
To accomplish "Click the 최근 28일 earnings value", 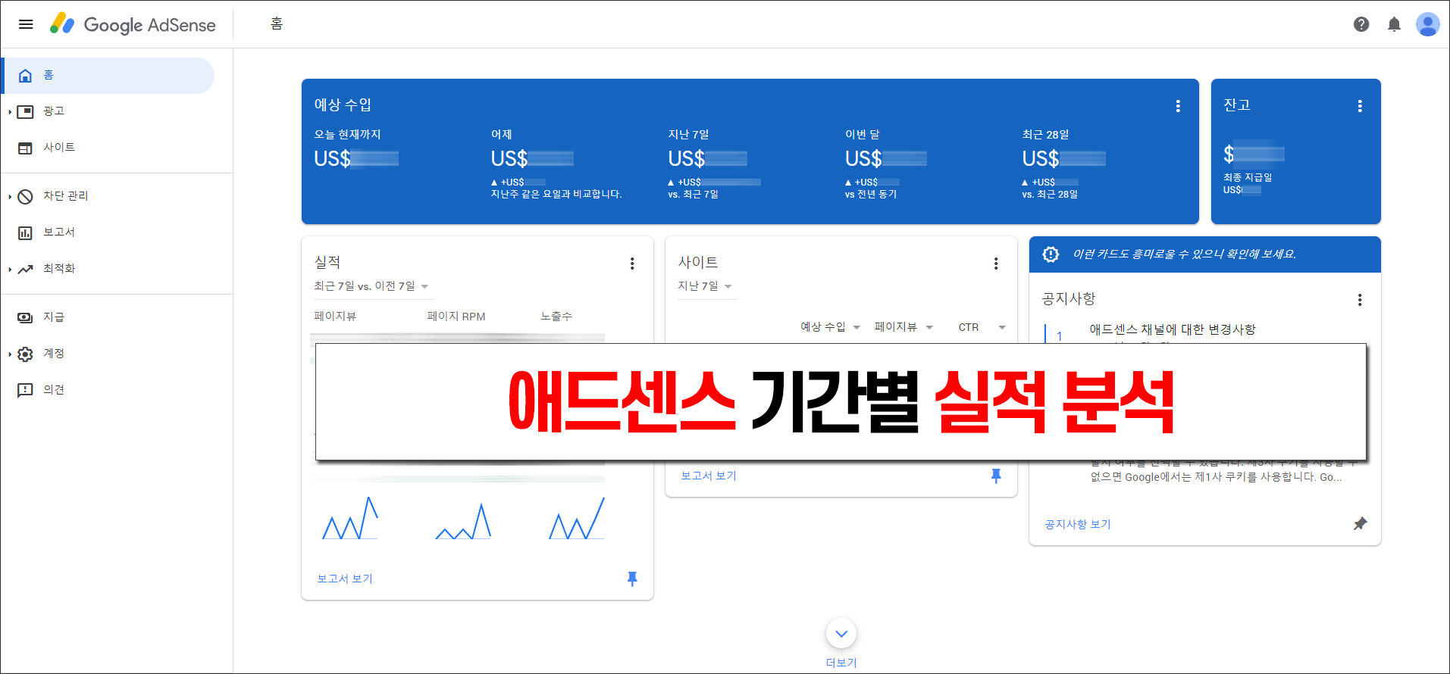I will point(1063,158).
